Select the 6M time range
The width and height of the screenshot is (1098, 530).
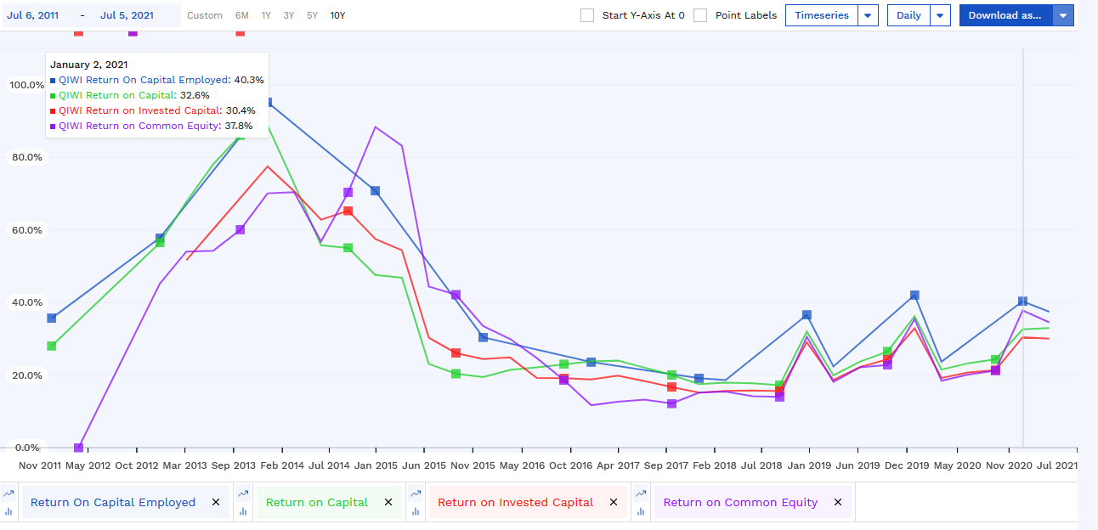pyautogui.click(x=242, y=15)
